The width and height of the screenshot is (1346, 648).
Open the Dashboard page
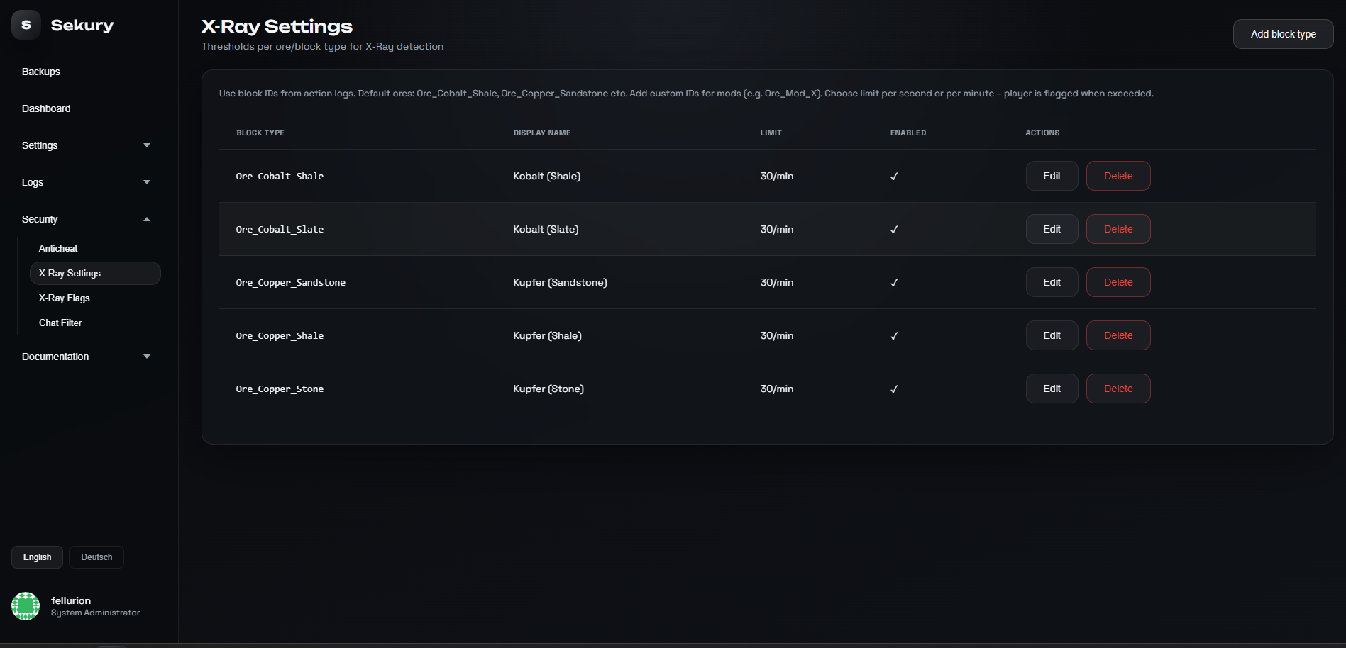46,108
